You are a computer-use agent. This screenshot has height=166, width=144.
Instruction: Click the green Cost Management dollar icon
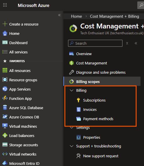click(72, 63)
